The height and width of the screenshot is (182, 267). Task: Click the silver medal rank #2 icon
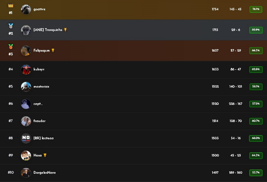(x=11, y=26)
